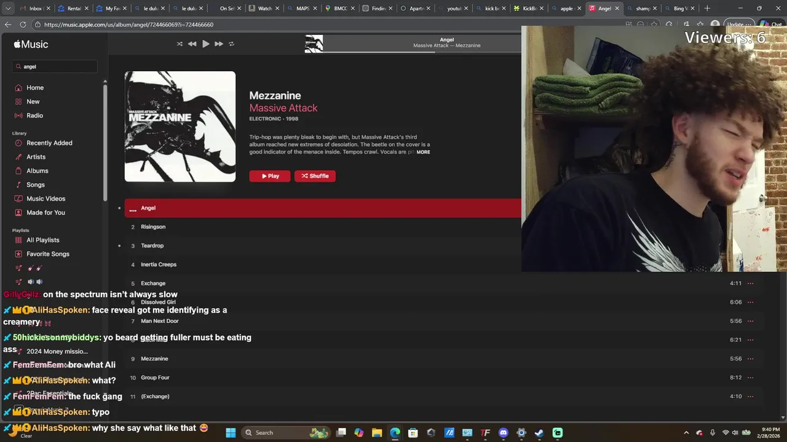Go back with browser back arrow
The image size is (787, 442).
(8, 25)
